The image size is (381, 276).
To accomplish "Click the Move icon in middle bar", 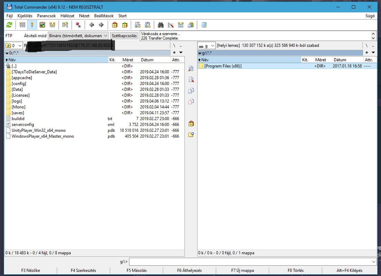I will pos(191,101).
